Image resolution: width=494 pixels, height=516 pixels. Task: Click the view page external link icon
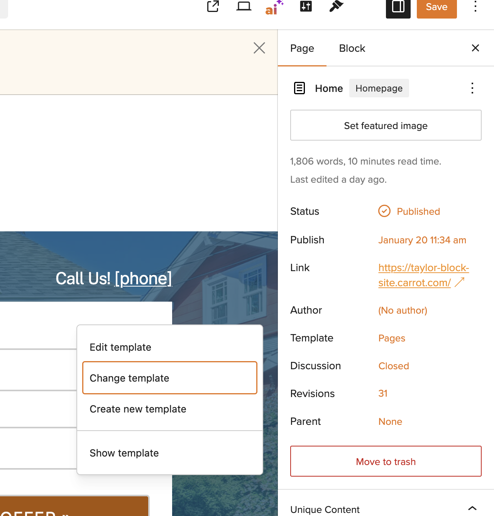click(213, 6)
